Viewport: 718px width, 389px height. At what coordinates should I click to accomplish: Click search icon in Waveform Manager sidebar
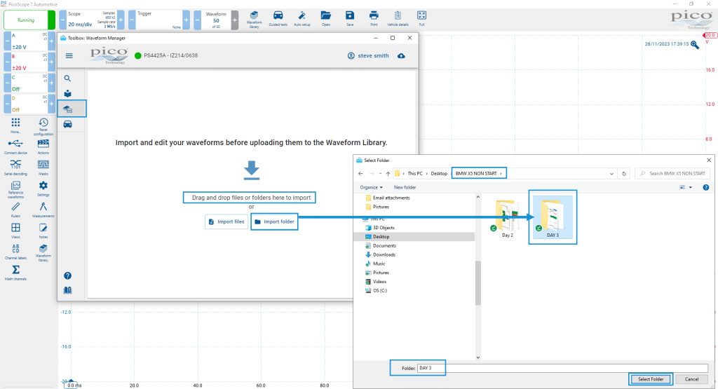68,79
